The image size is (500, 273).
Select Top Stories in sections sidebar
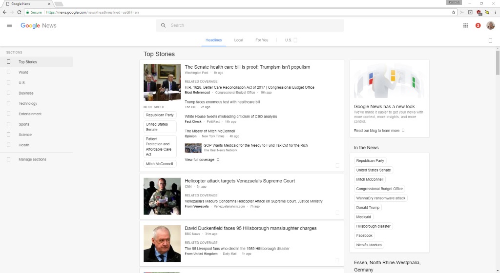click(x=36, y=62)
